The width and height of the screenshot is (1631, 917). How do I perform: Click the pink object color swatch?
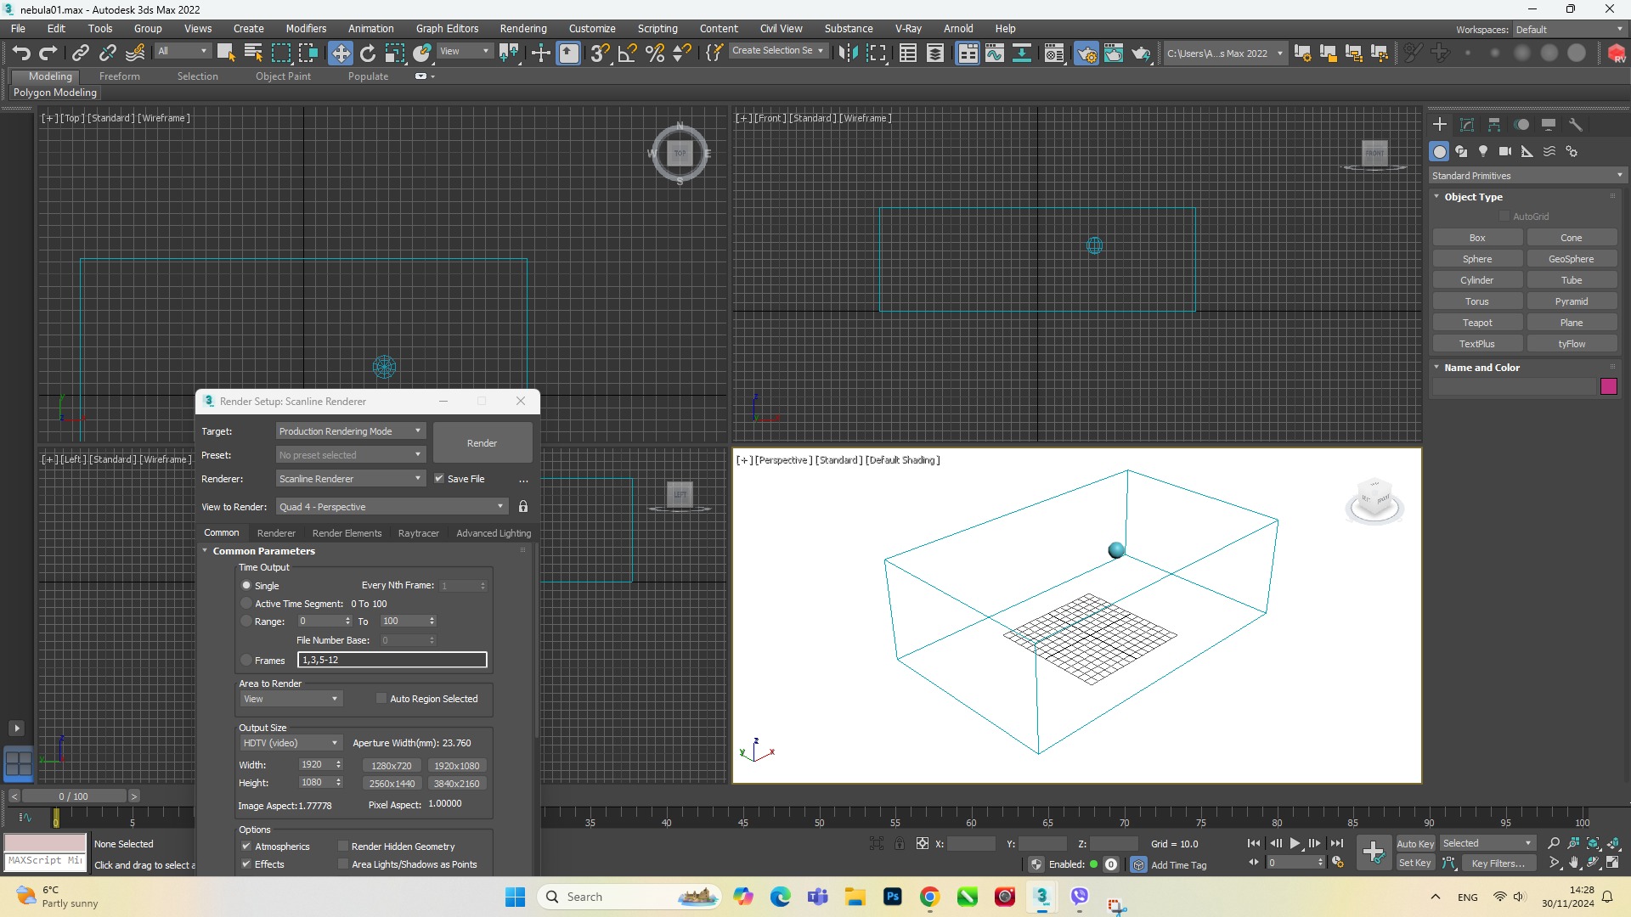(1608, 387)
